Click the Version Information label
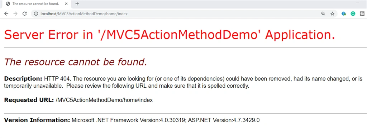367x138 pixels. click(37, 120)
